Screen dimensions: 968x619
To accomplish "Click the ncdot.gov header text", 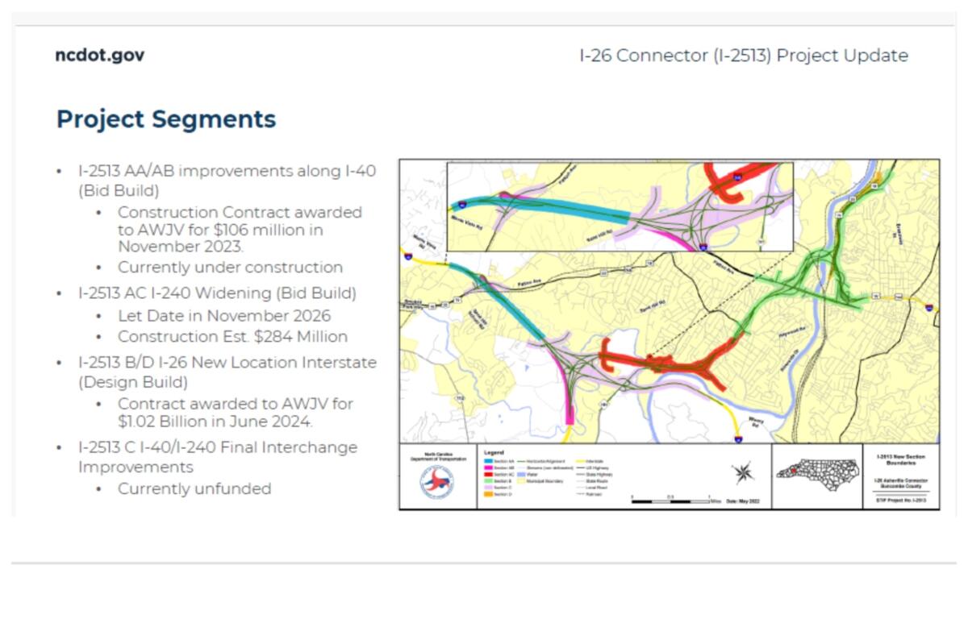I will click(100, 56).
